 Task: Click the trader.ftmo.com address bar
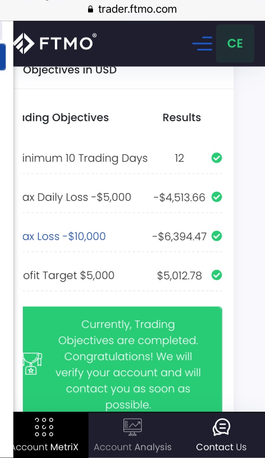[137, 9]
